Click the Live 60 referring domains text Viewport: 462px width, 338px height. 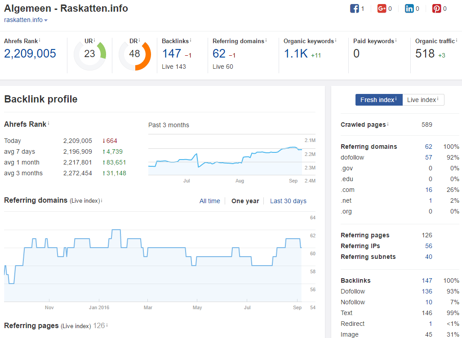tap(223, 67)
